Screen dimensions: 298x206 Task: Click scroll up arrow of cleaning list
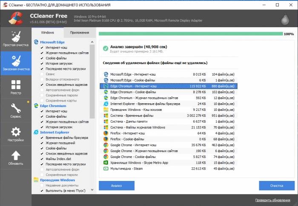pos(92,42)
